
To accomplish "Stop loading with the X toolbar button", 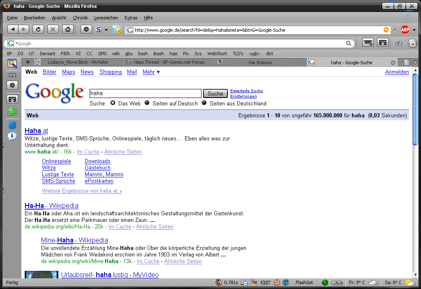I will click(x=53, y=29).
